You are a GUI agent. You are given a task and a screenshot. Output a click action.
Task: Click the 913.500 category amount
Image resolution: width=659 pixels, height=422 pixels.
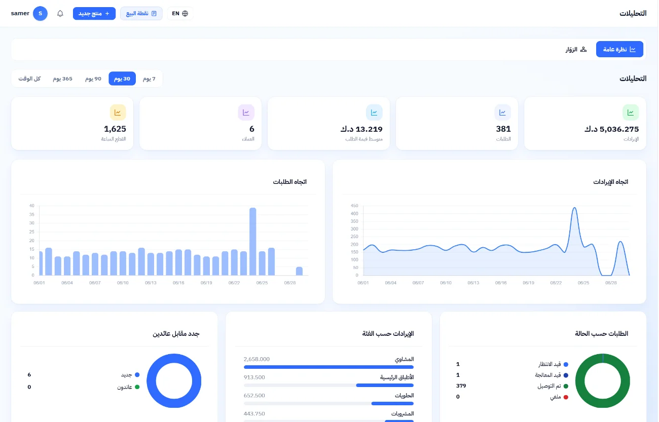[254, 377]
